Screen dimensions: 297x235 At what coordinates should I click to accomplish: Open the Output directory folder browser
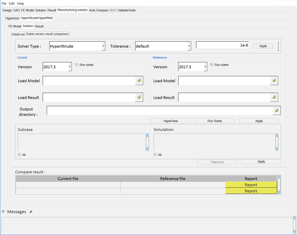(277, 111)
